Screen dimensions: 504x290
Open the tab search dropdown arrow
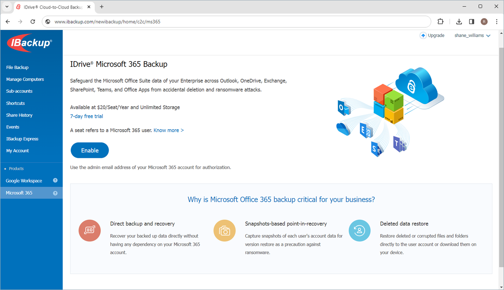(7, 7)
